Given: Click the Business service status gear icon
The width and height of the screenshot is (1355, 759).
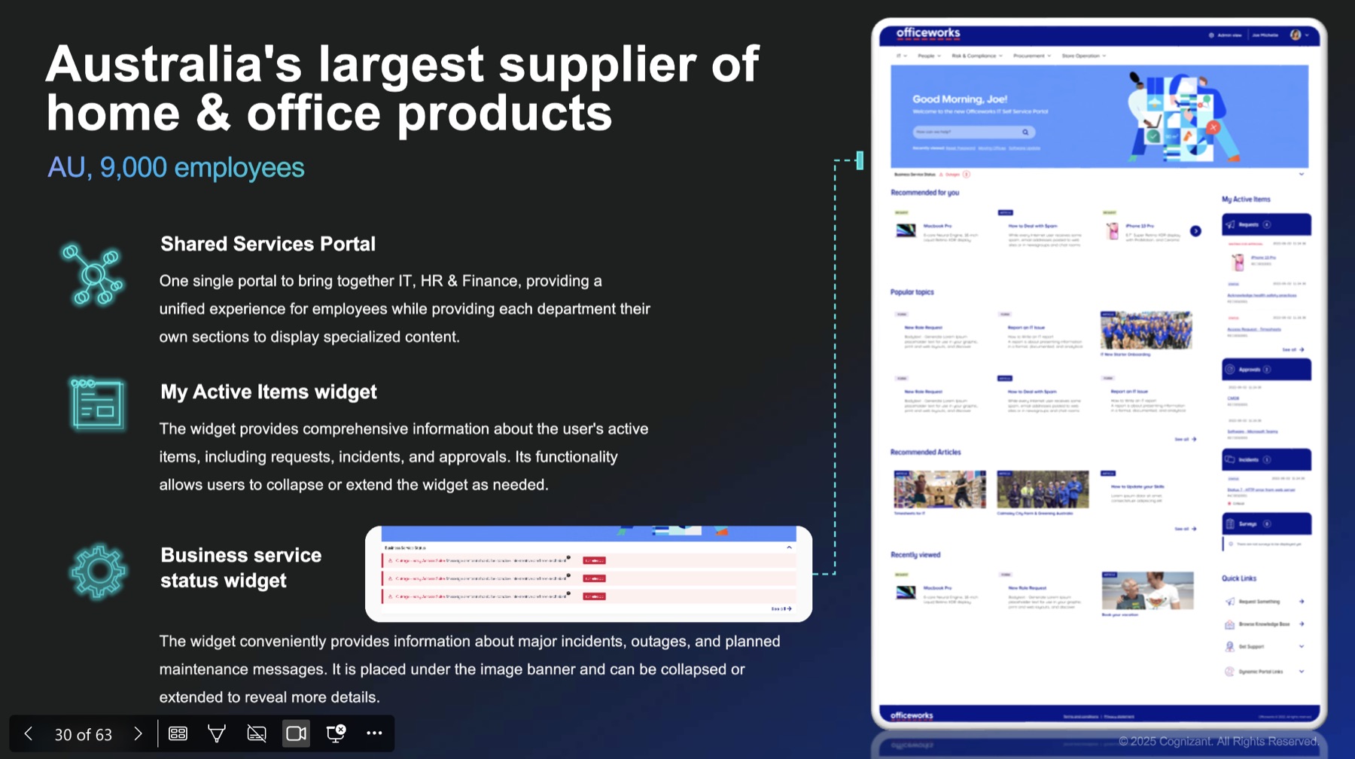Looking at the screenshot, I should tap(98, 572).
